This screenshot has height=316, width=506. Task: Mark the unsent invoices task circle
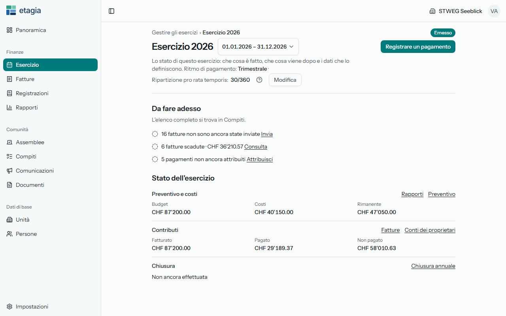tap(155, 134)
